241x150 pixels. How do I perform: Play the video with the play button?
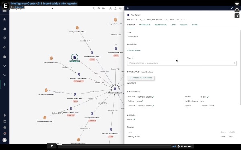pyautogui.click(x=52, y=146)
